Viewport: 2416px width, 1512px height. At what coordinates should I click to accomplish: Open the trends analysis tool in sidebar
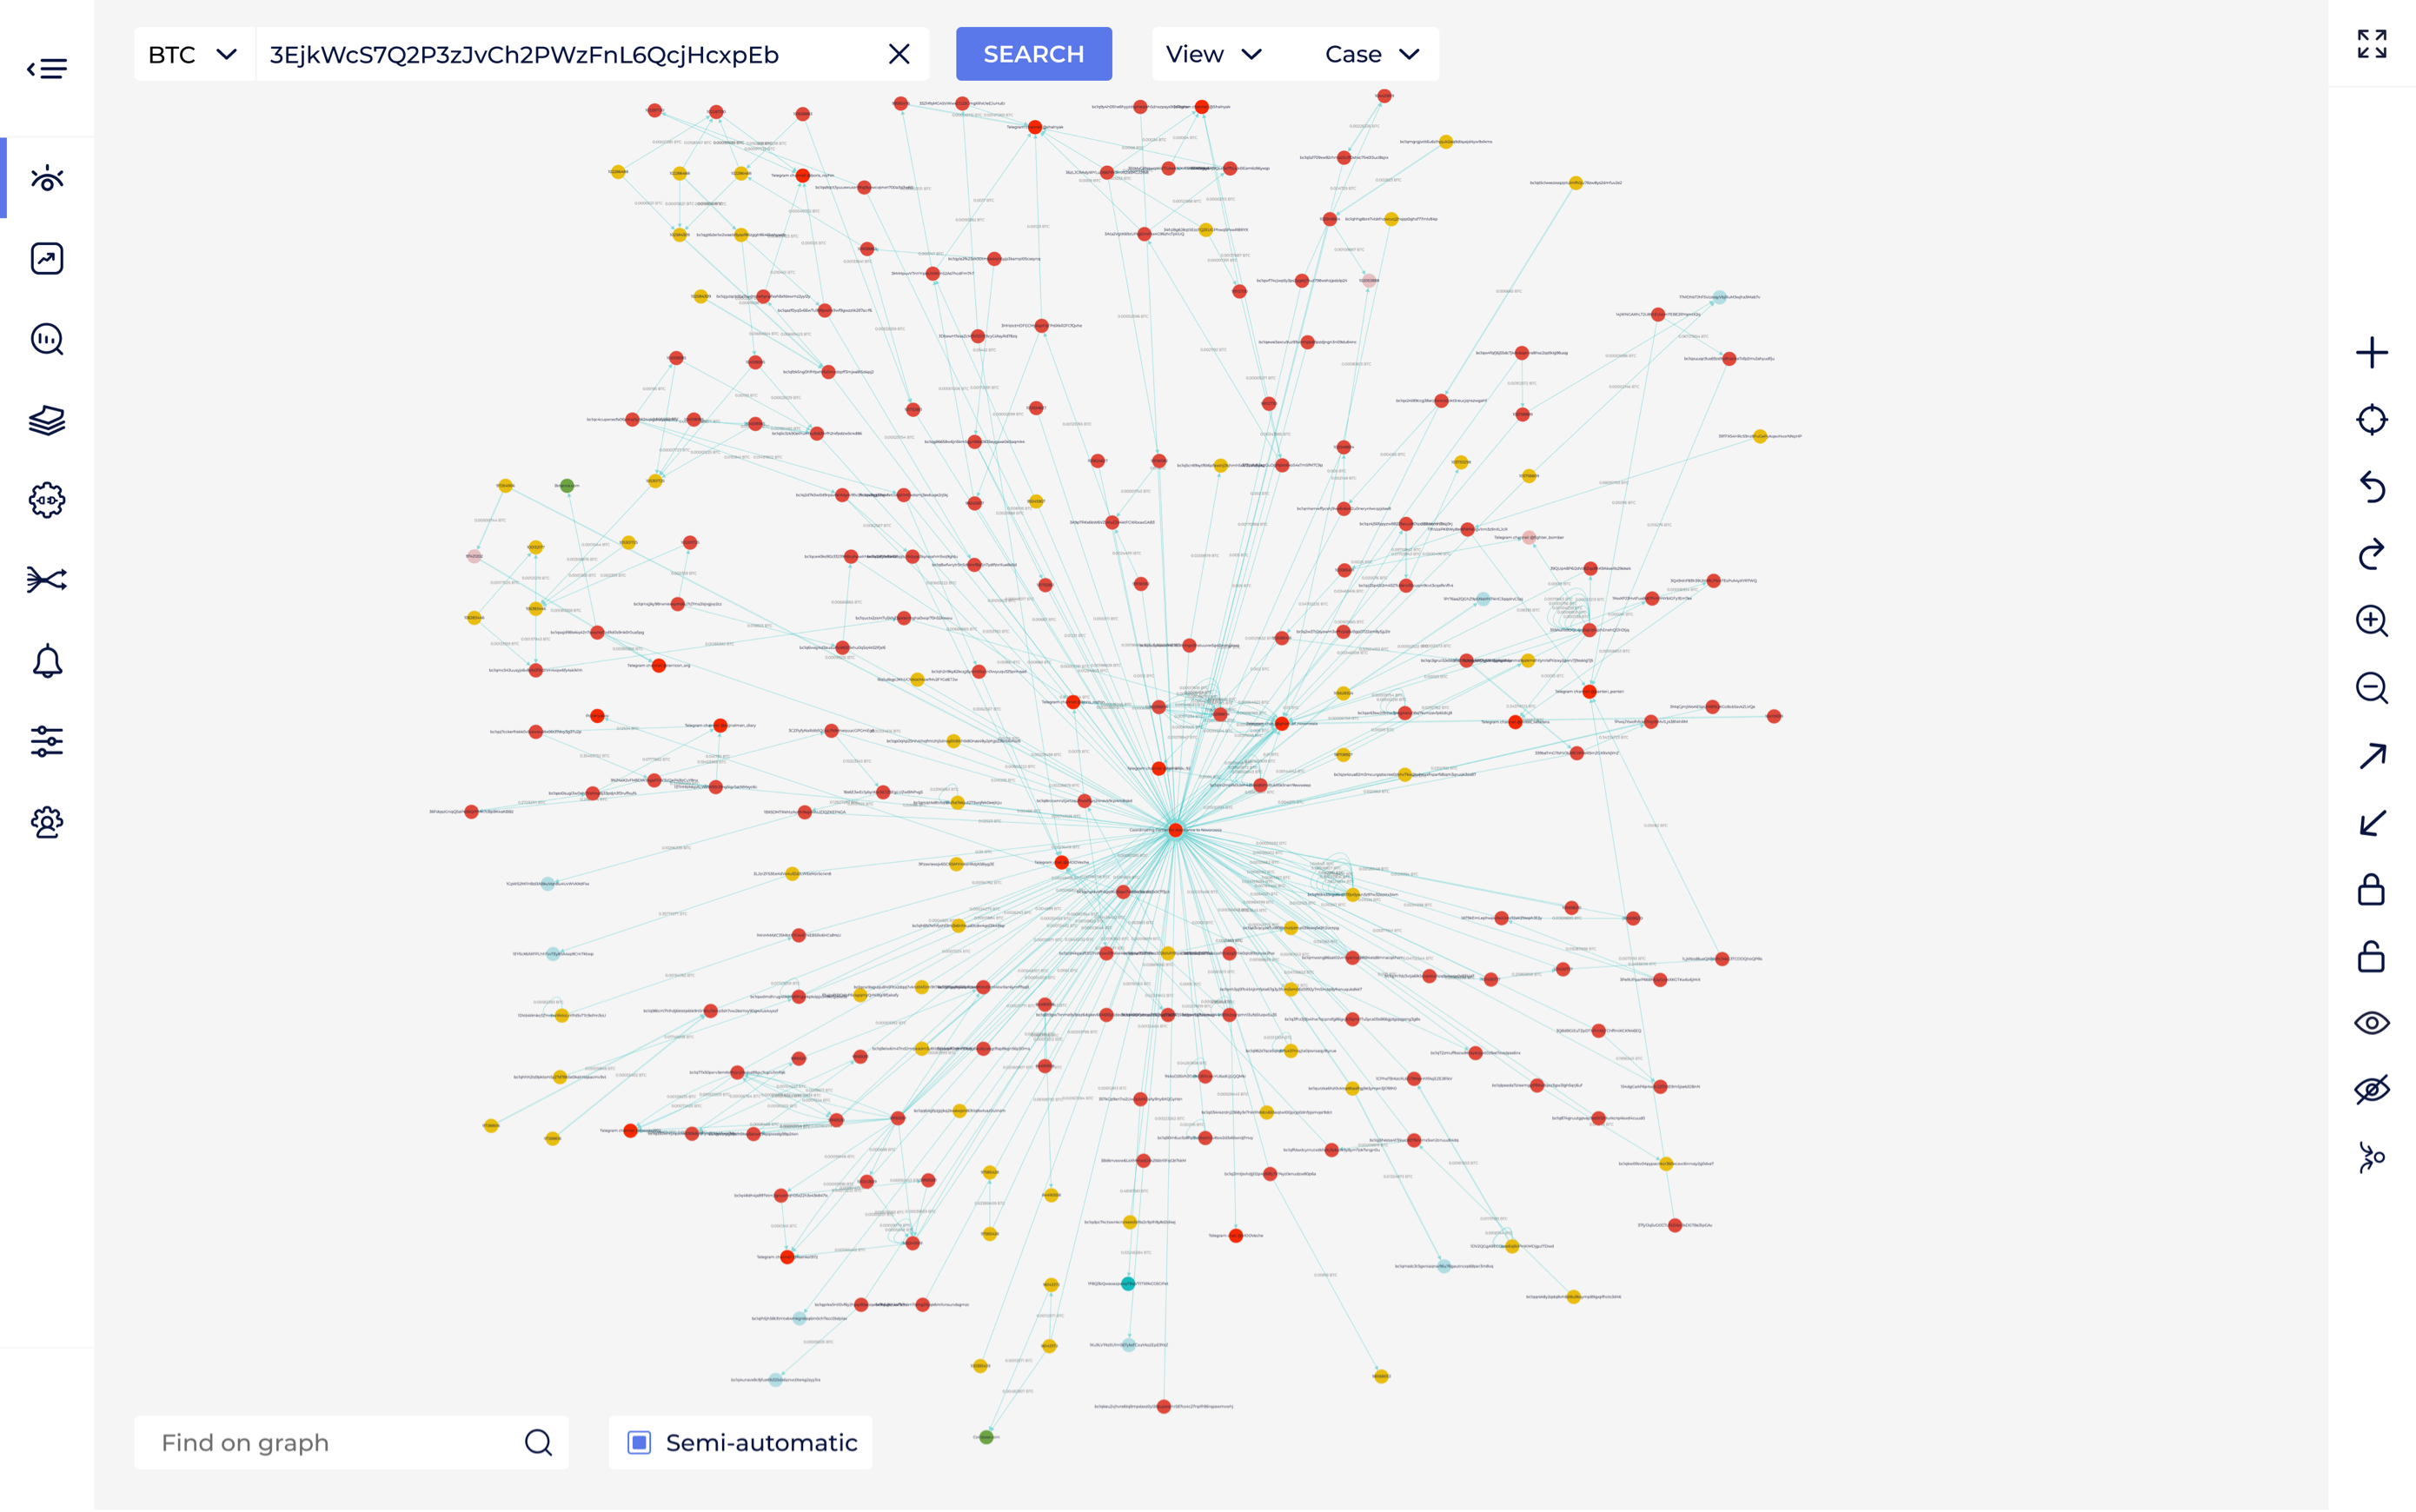[x=47, y=258]
